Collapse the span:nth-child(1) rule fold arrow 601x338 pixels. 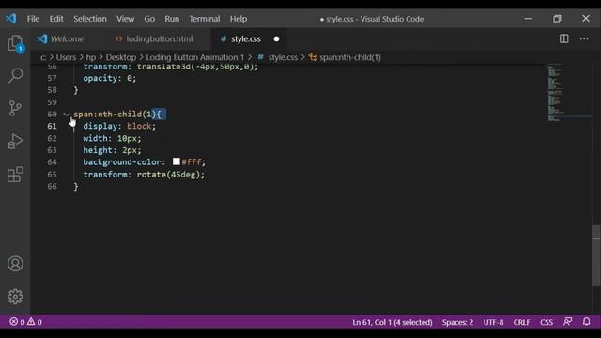[67, 115]
